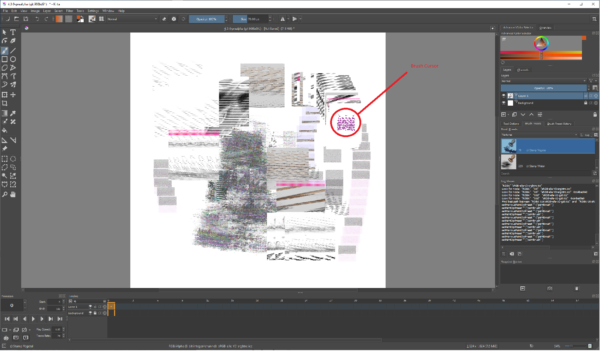Select the Rectangular Selection tool
The width and height of the screenshot is (601, 353).
click(x=5, y=159)
